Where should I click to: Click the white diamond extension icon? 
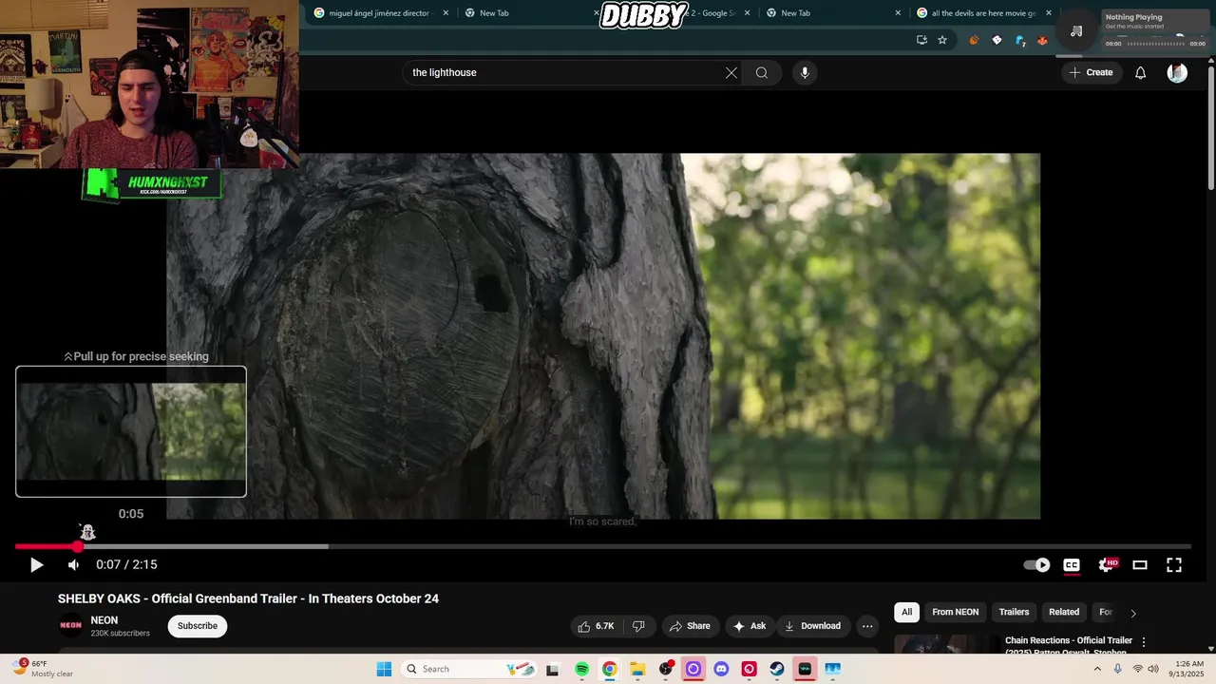point(997,40)
